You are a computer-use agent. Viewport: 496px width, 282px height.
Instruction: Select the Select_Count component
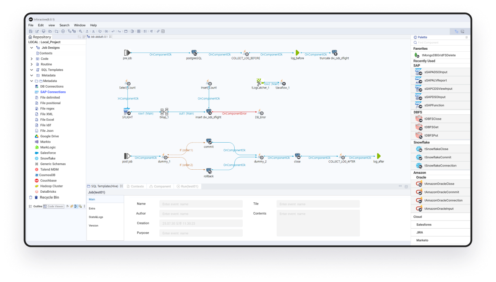click(127, 83)
